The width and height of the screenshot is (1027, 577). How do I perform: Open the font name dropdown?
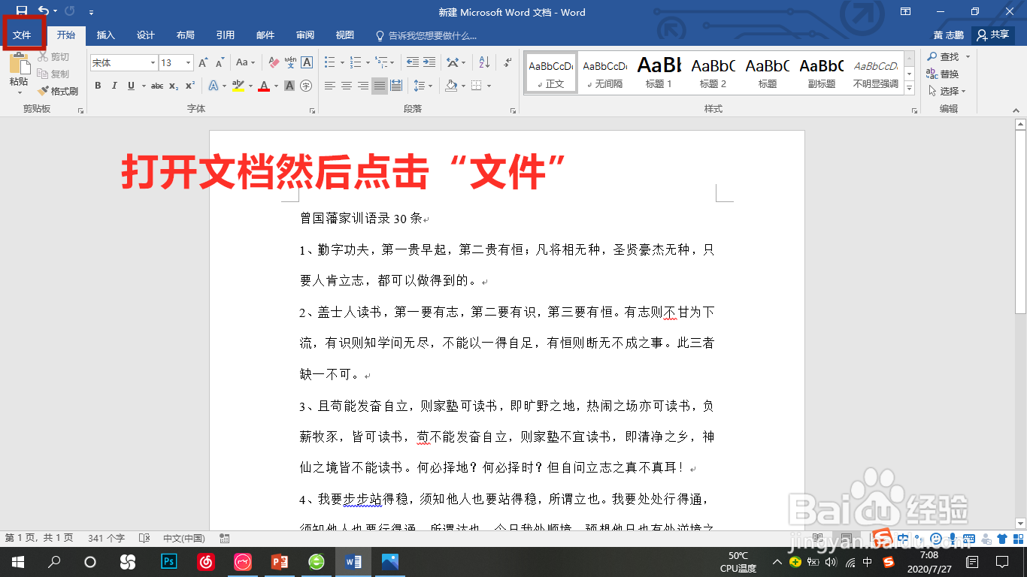point(153,62)
